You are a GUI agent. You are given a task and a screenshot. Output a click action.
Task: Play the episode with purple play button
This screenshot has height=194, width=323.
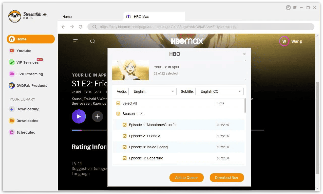point(79,116)
